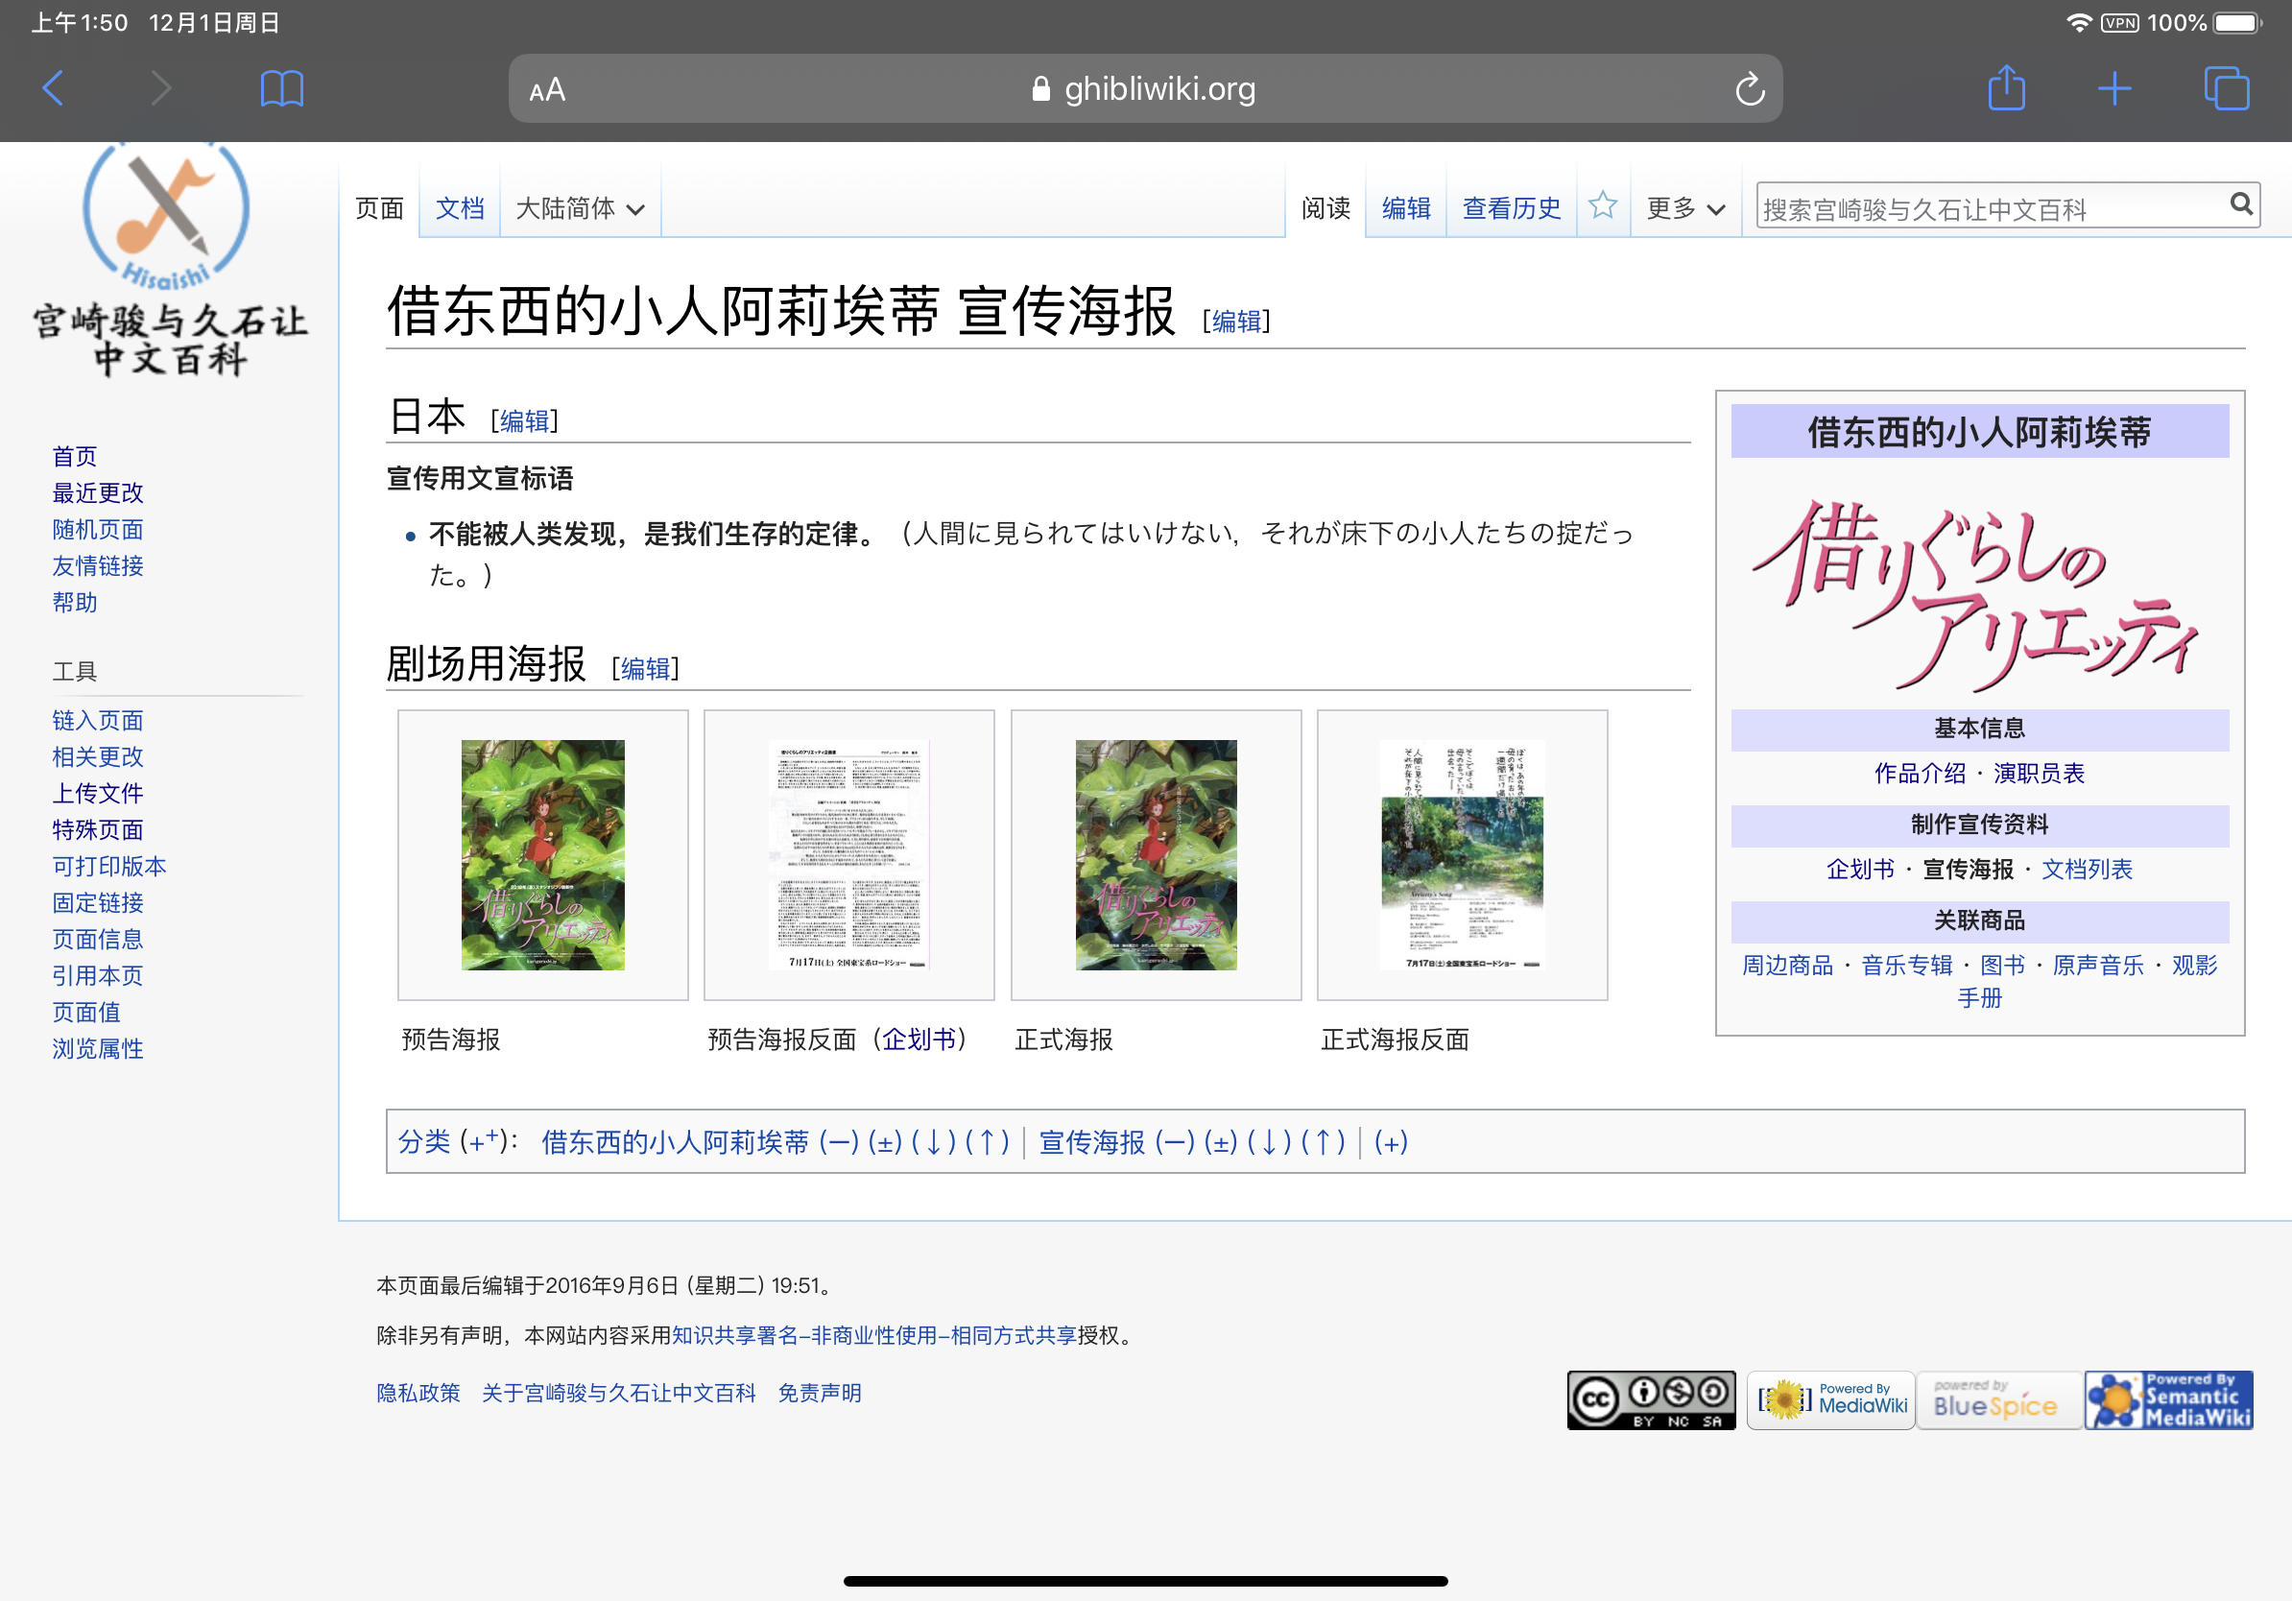
Task: Edit the 日本 section
Action: 524,420
